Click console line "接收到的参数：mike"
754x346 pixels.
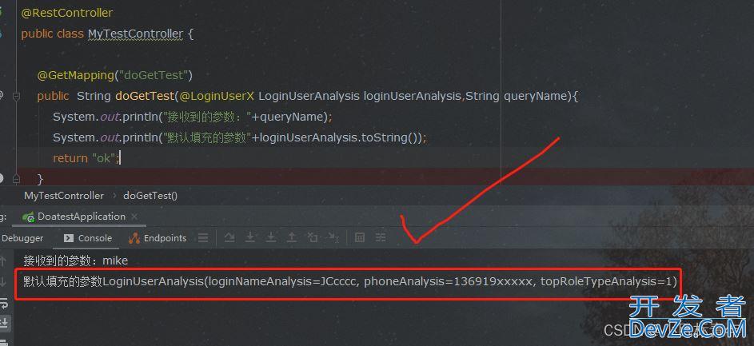76,261
